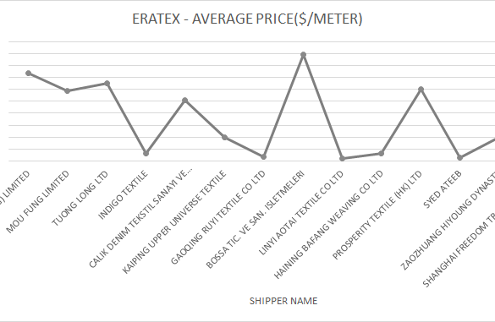Select the CALIK DENIM data point marker

tap(185, 101)
